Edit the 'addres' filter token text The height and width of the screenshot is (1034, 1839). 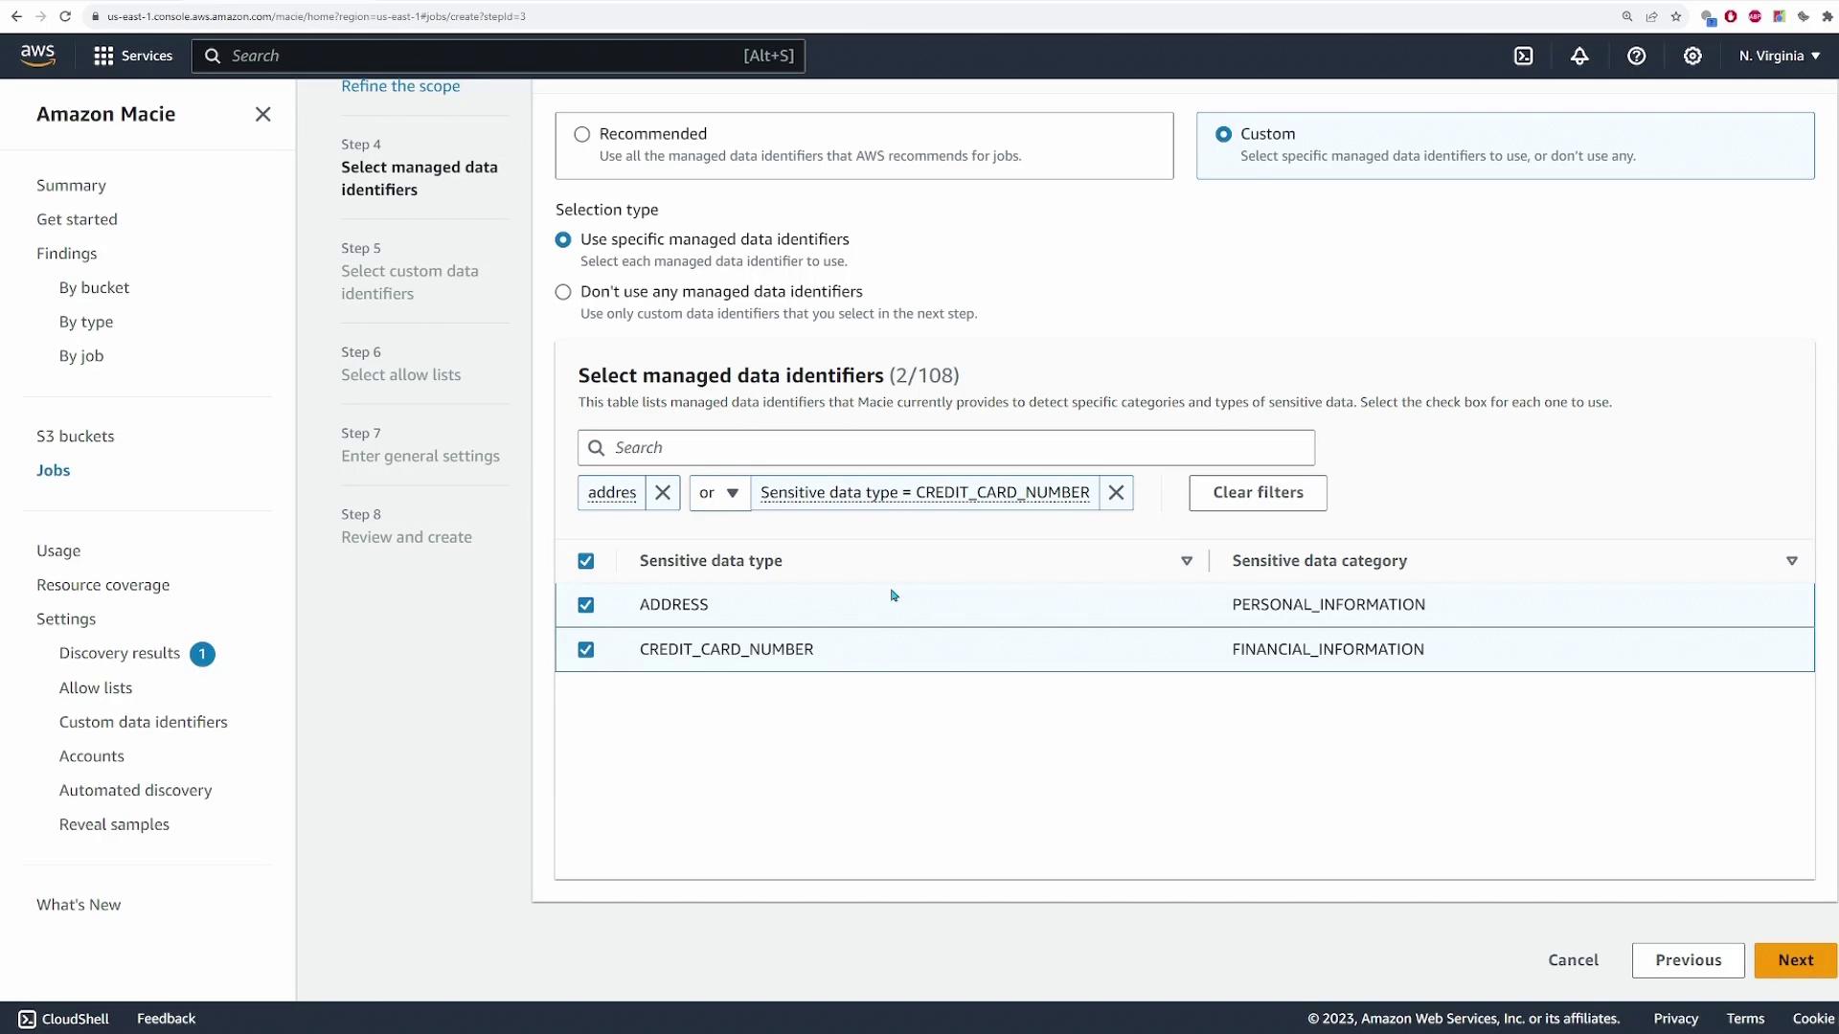click(612, 493)
